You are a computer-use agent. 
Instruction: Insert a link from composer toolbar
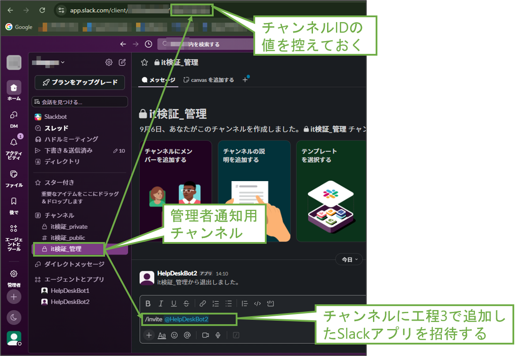point(203,303)
